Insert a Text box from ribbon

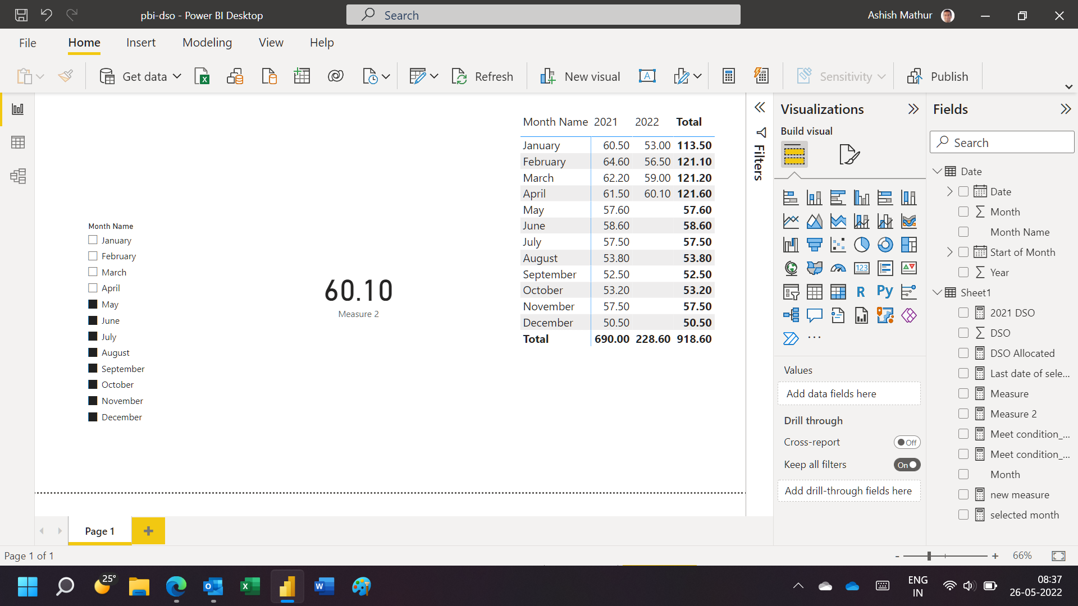(647, 76)
